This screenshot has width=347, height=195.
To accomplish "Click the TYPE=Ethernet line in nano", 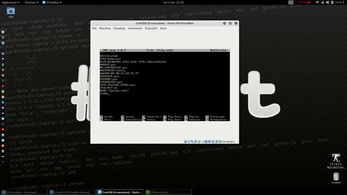I will pyautogui.click(x=110, y=59).
